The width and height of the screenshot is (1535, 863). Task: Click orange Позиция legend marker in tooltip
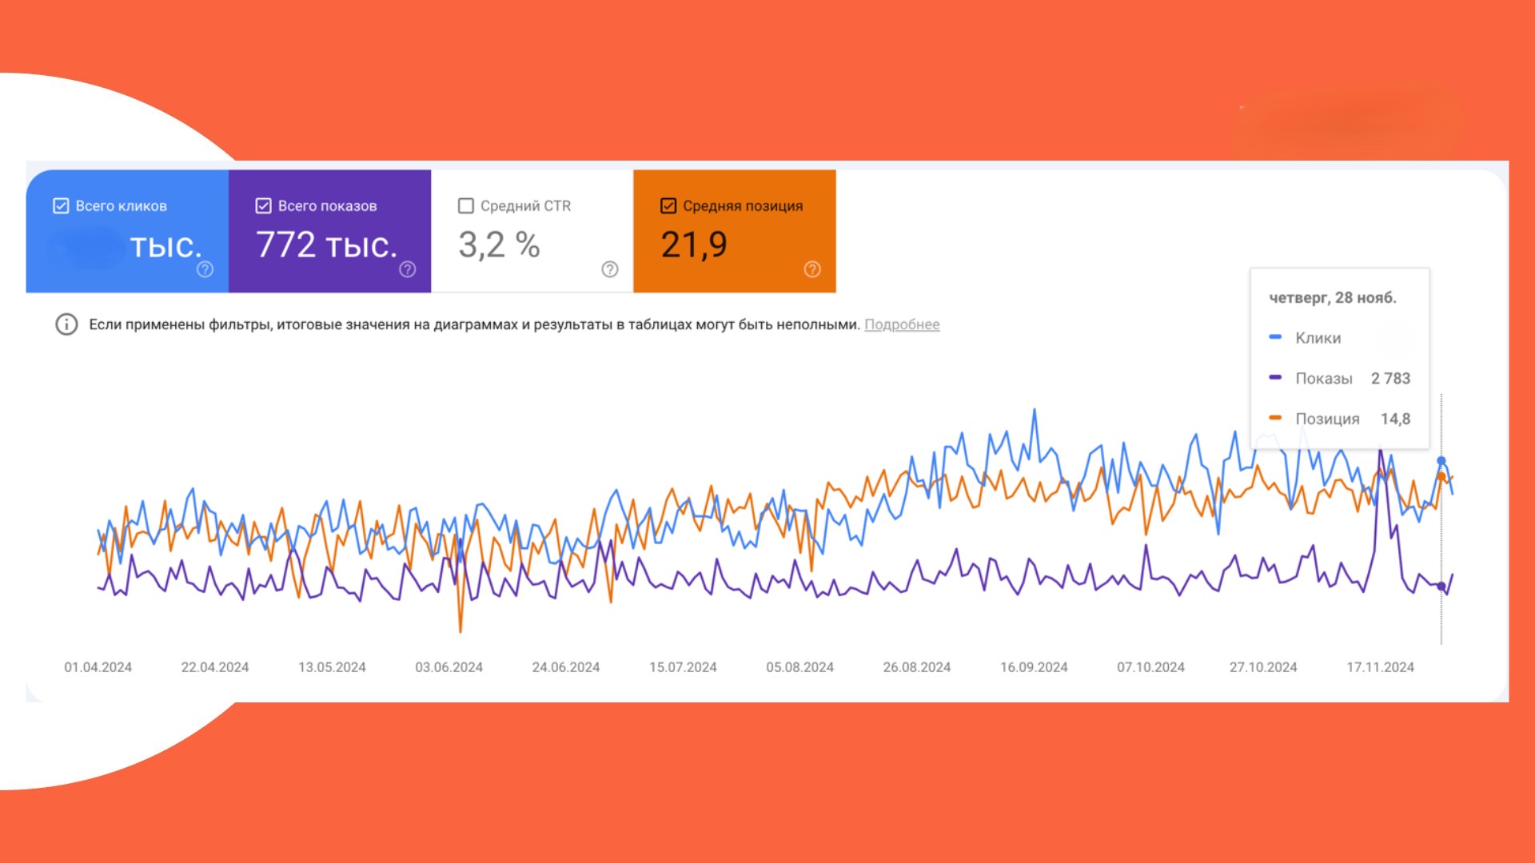(x=1275, y=418)
